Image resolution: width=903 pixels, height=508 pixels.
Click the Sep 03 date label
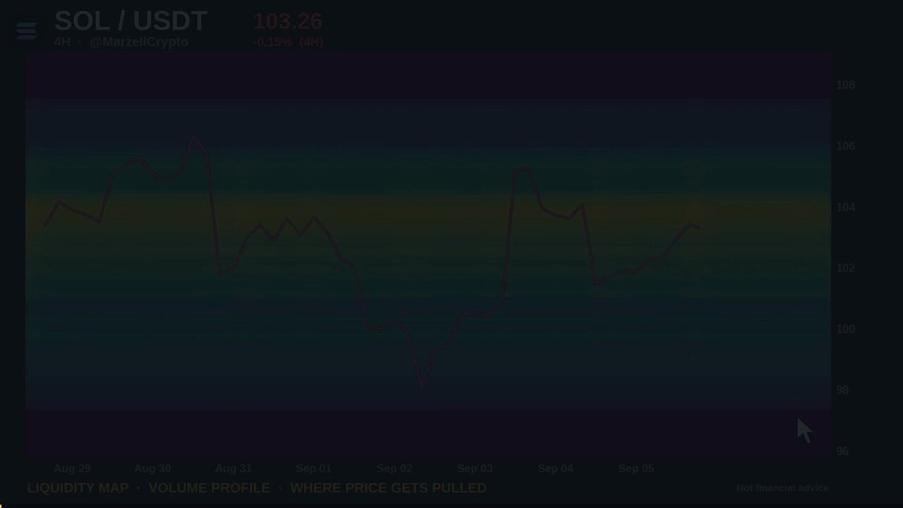pyautogui.click(x=475, y=468)
